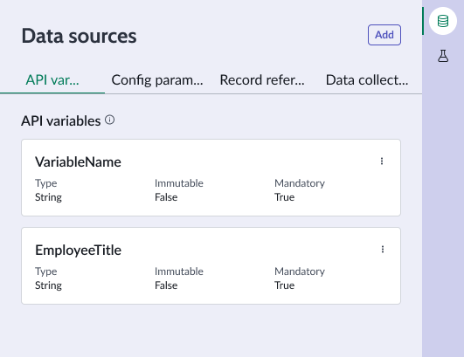The image size is (464, 357).
Task: Click the info icon beside API variables
Action: coord(110,120)
